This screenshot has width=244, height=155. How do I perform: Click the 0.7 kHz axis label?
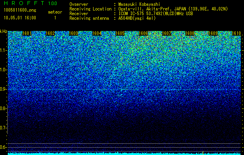[3, 128]
